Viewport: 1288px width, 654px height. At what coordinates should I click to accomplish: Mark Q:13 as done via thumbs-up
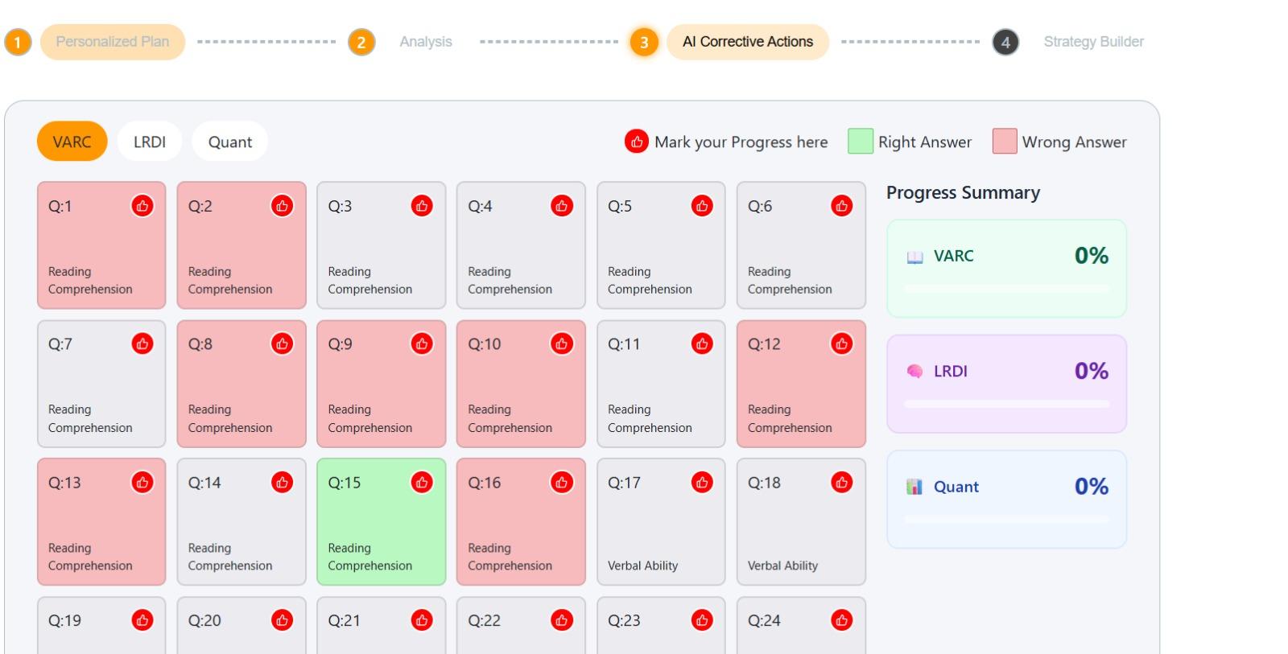point(142,483)
